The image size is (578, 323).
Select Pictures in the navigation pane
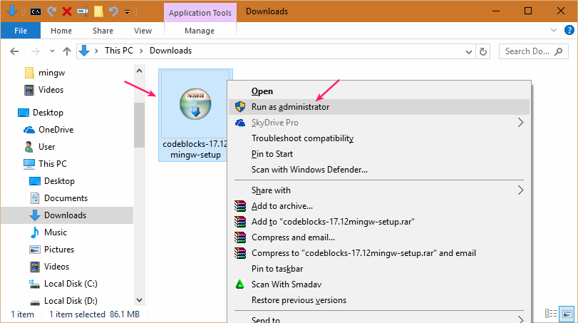point(59,250)
